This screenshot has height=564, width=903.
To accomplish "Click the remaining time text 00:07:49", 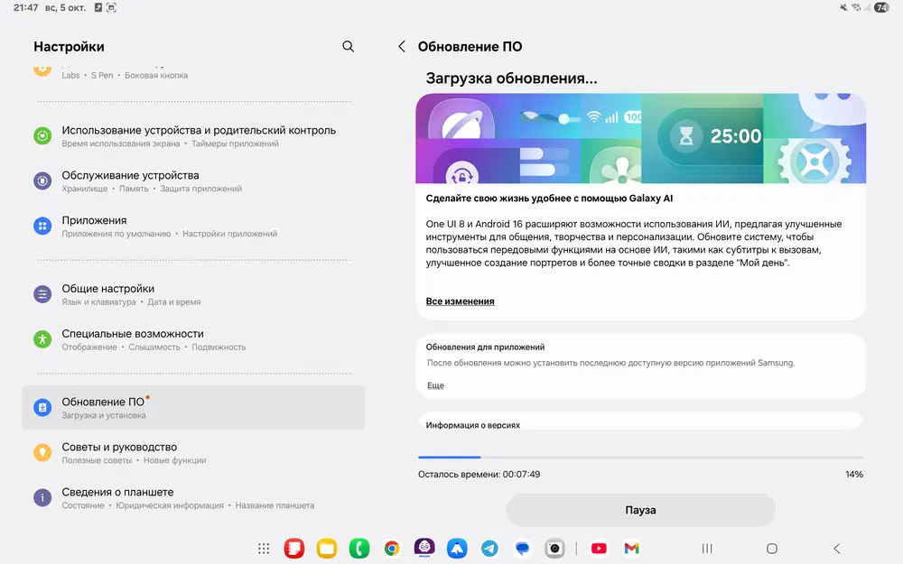I will pos(521,475).
